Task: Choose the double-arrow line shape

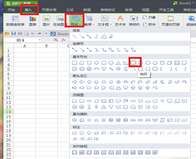Action: (89, 37)
